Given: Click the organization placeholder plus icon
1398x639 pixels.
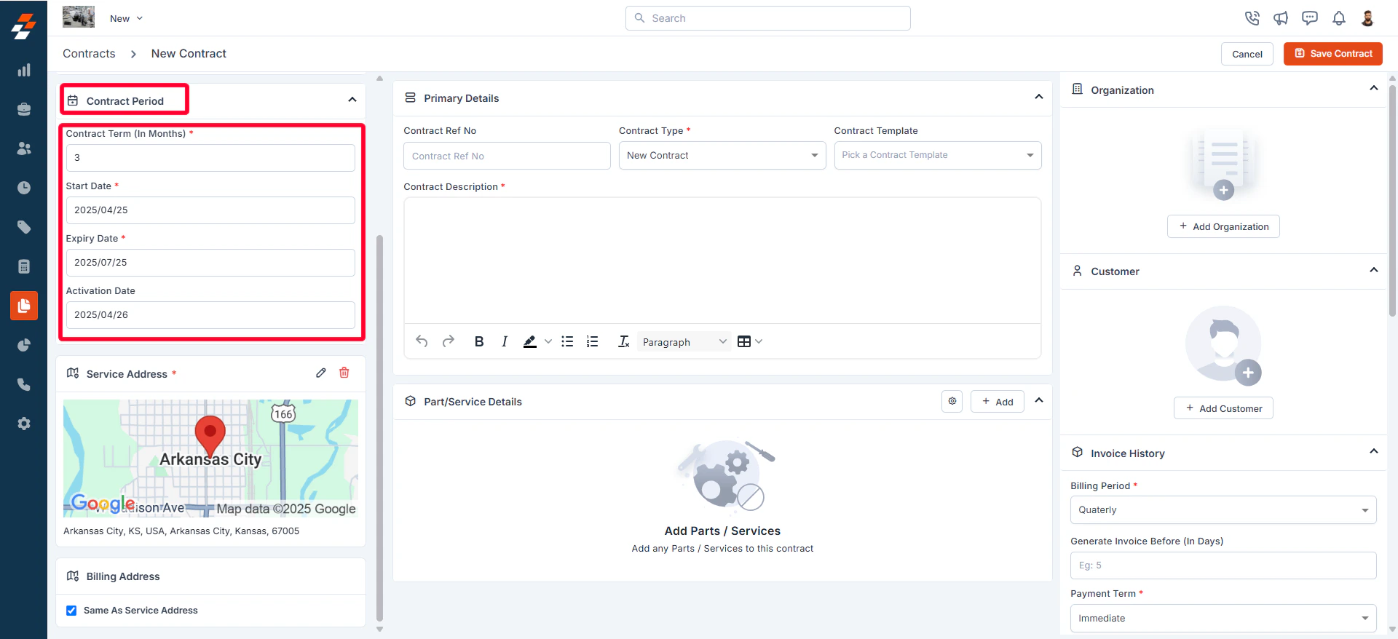Looking at the screenshot, I should point(1224,190).
